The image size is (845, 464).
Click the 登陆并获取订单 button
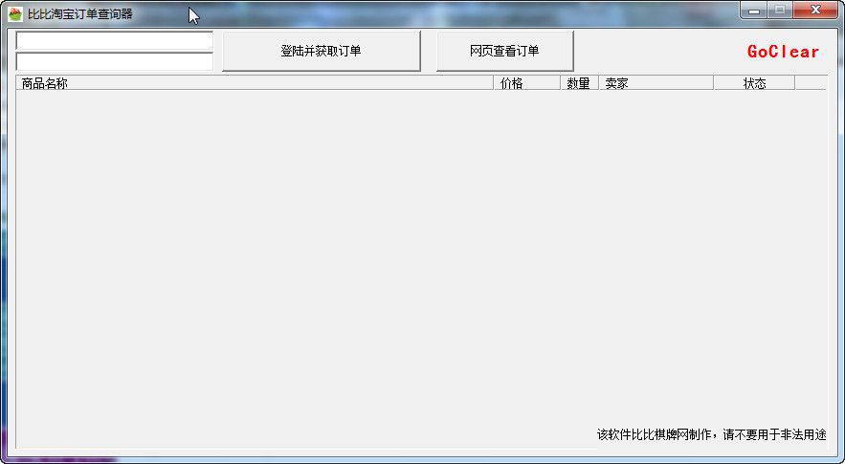[322, 52]
